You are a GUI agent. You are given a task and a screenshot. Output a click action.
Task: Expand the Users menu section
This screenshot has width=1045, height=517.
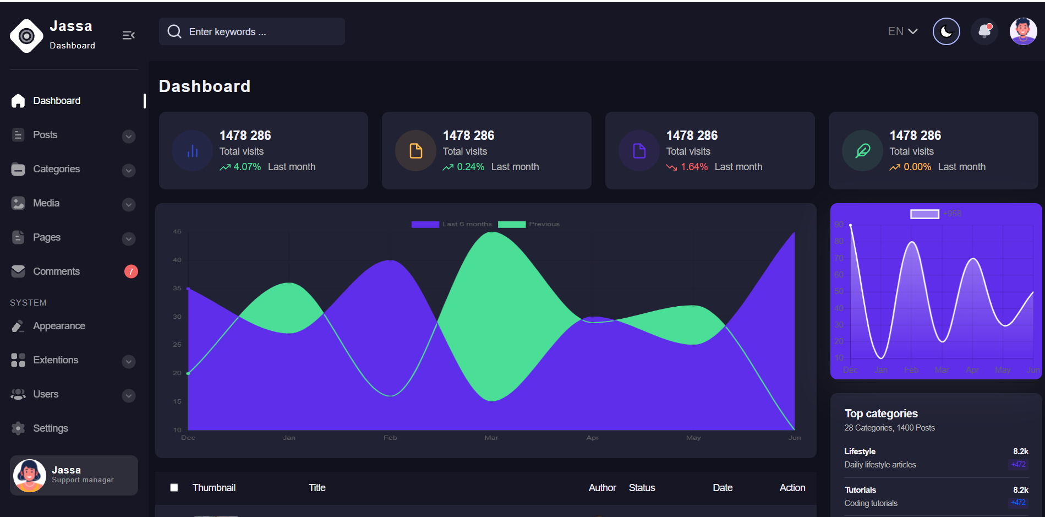[128, 395]
